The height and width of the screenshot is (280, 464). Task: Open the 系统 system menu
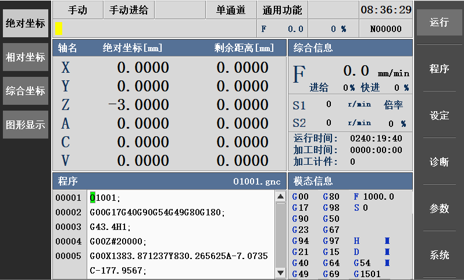click(439, 255)
